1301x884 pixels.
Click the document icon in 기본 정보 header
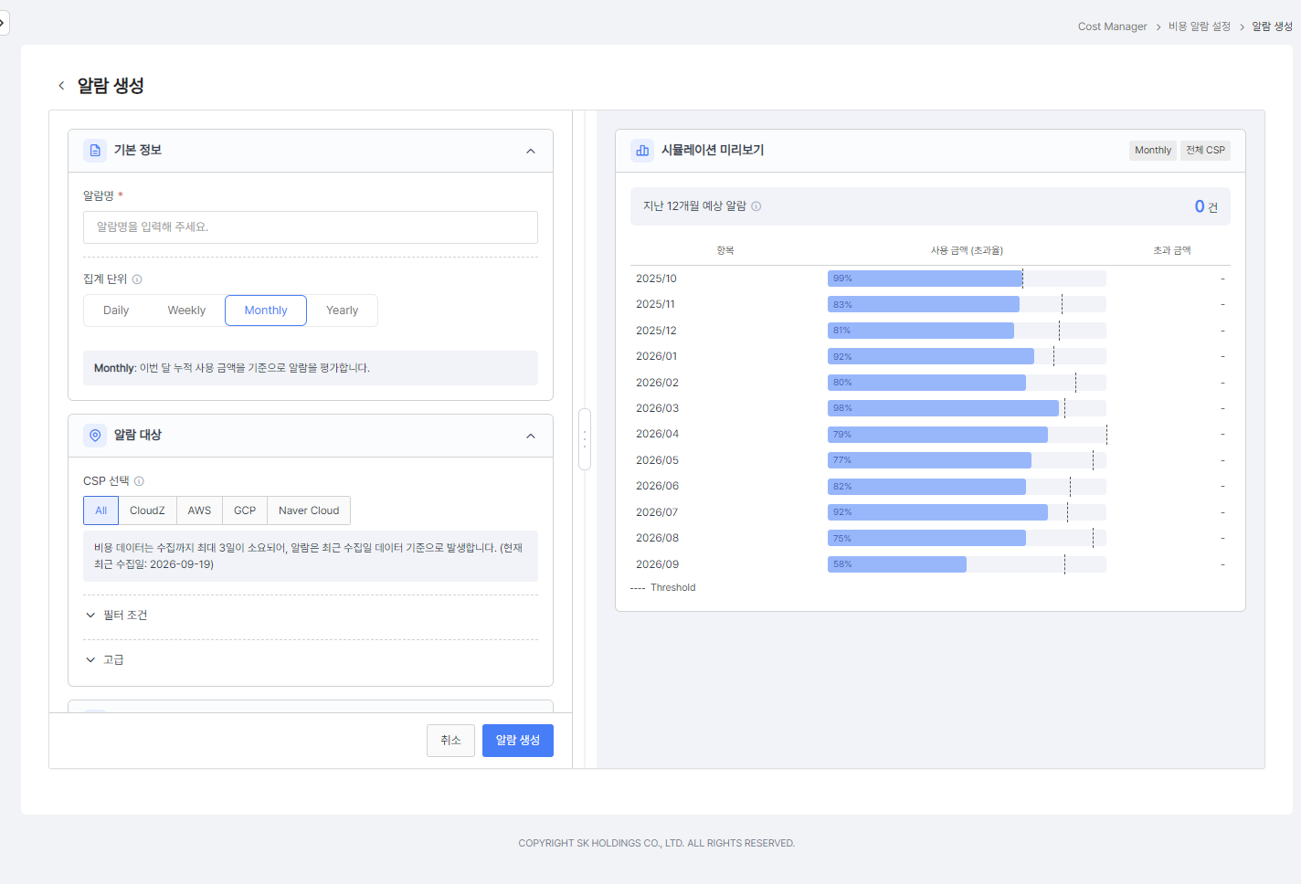coord(95,151)
